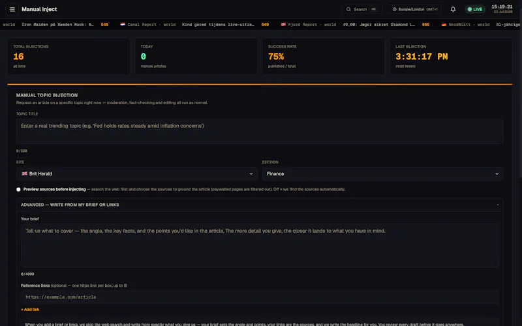The image size is (522, 326).
Task: Click the Netherlands flag by Canal Report
Action: click(123, 24)
